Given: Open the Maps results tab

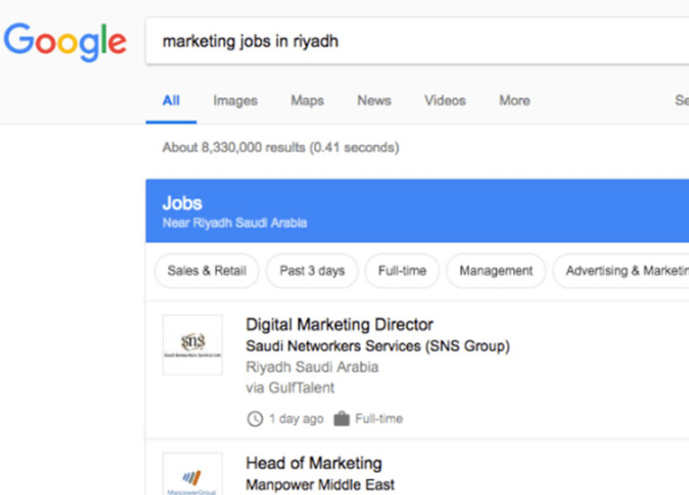Looking at the screenshot, I should [307, 101].
